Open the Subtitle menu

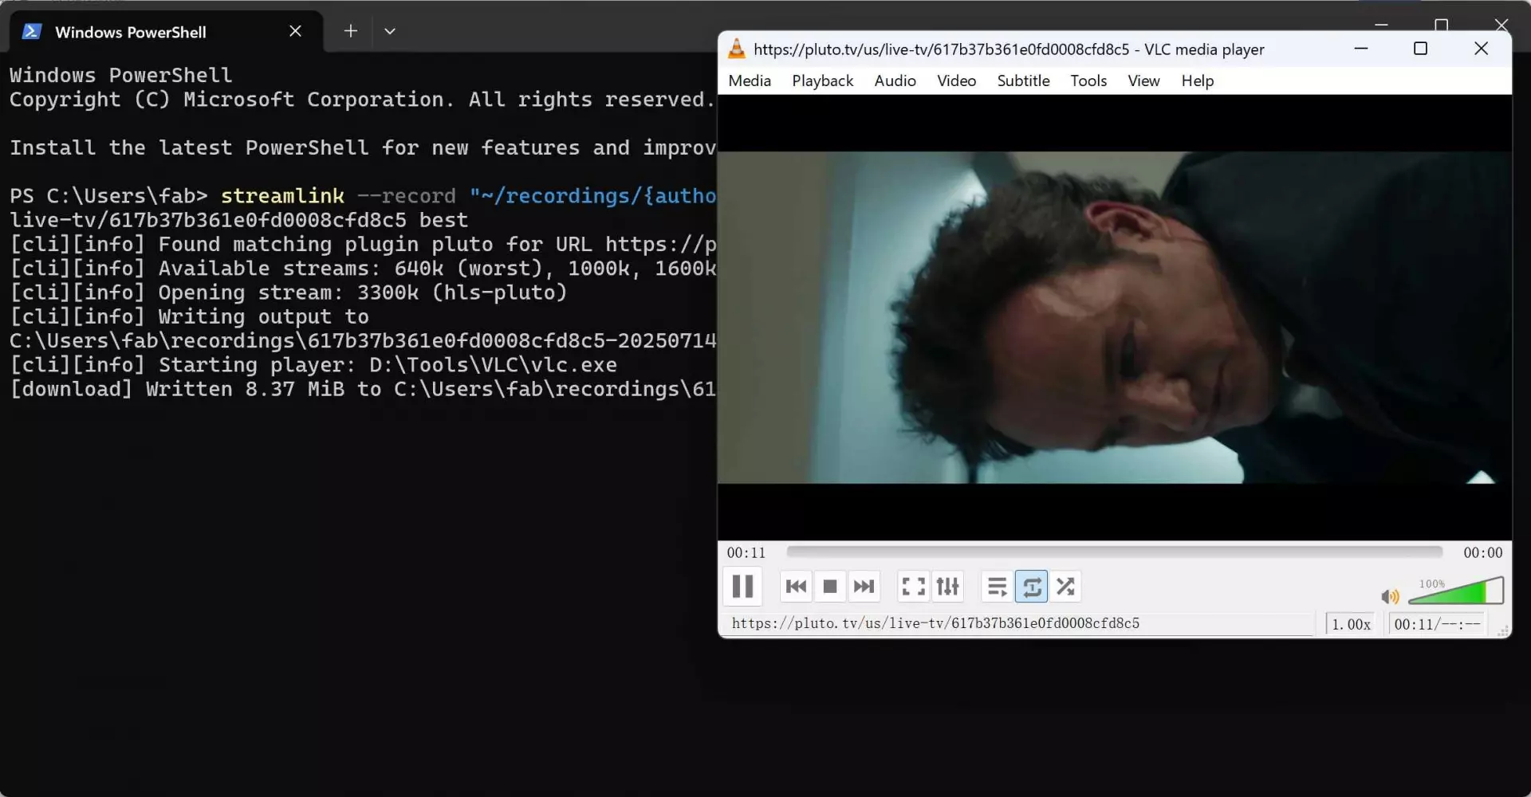tap(1023, 80)
